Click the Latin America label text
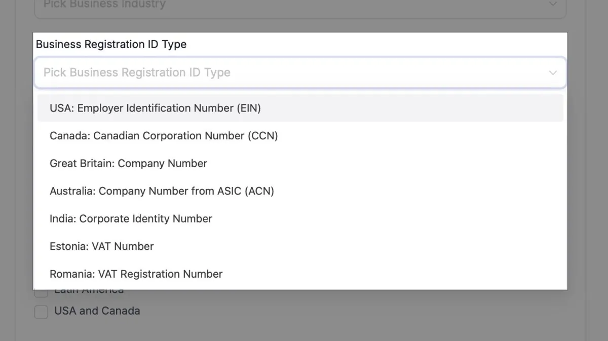The width and height of the screenshot is (608, 341). pos(89,292)
